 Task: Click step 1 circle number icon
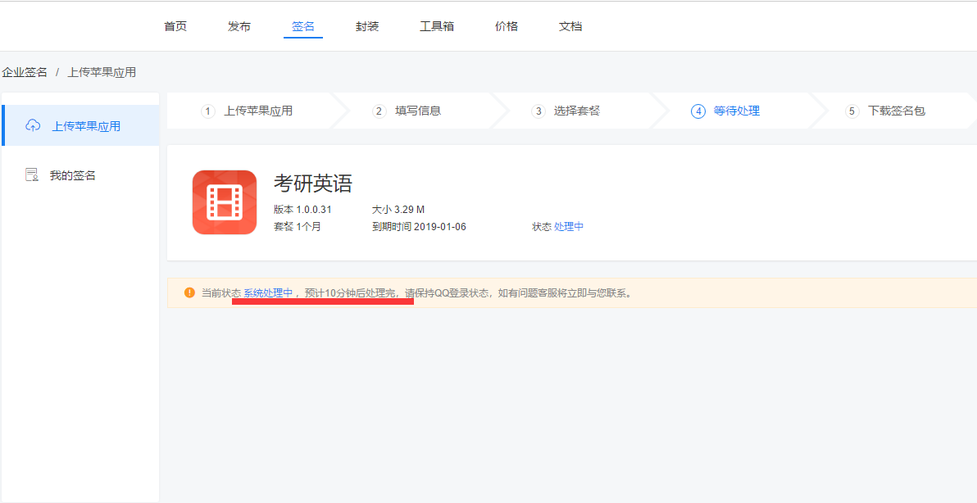pos(208,111)
